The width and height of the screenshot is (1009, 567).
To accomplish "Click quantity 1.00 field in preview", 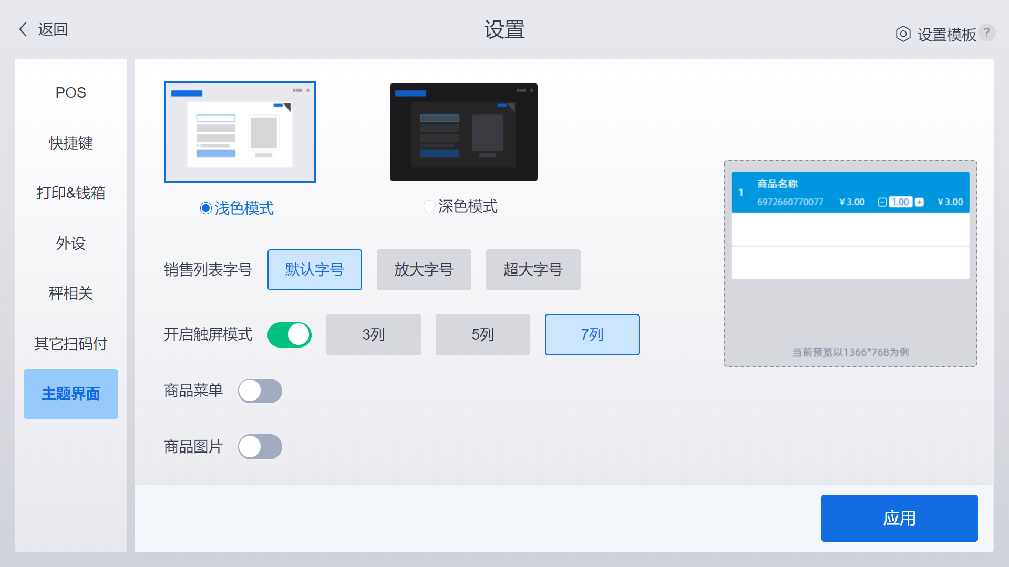I will coord(900,202).
